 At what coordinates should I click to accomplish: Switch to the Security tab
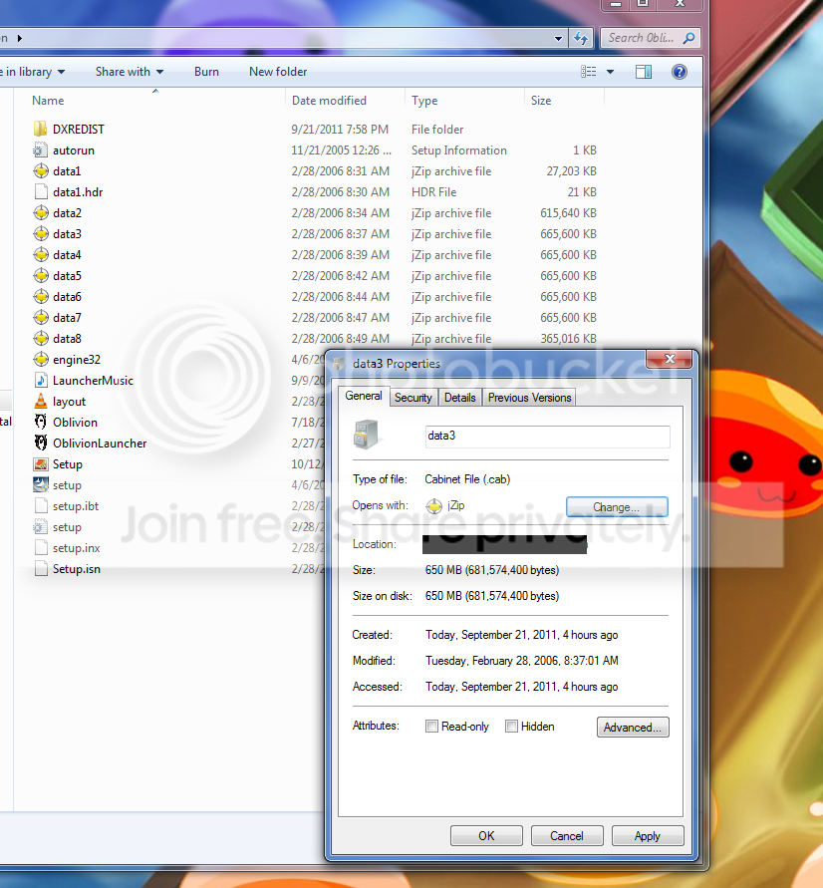[413, 398]
